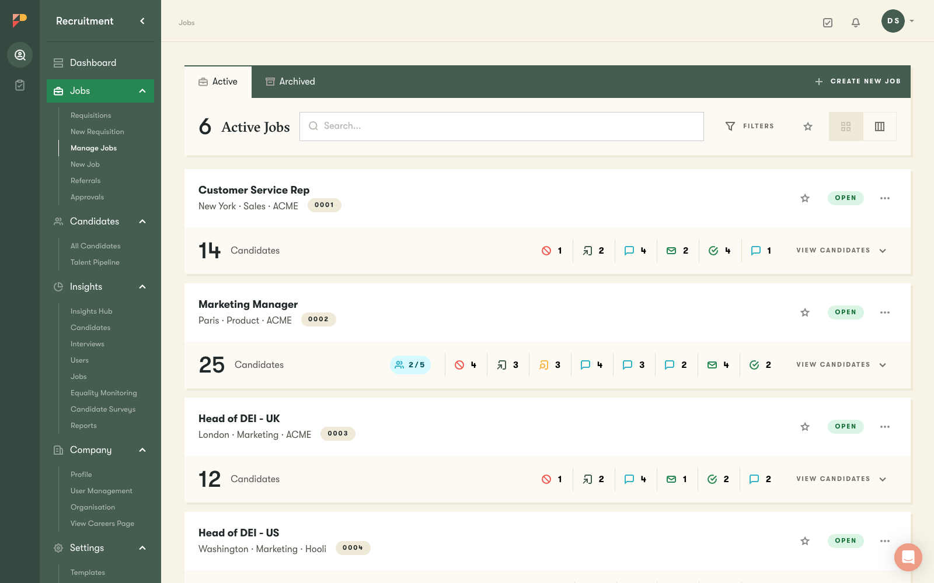Toggle the favourites star filter in toolbar
Screen dimensions: 934x583
[x=808, y=127]
